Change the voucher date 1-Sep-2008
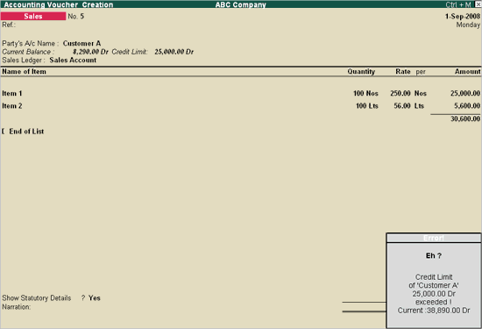 (463, 17)
